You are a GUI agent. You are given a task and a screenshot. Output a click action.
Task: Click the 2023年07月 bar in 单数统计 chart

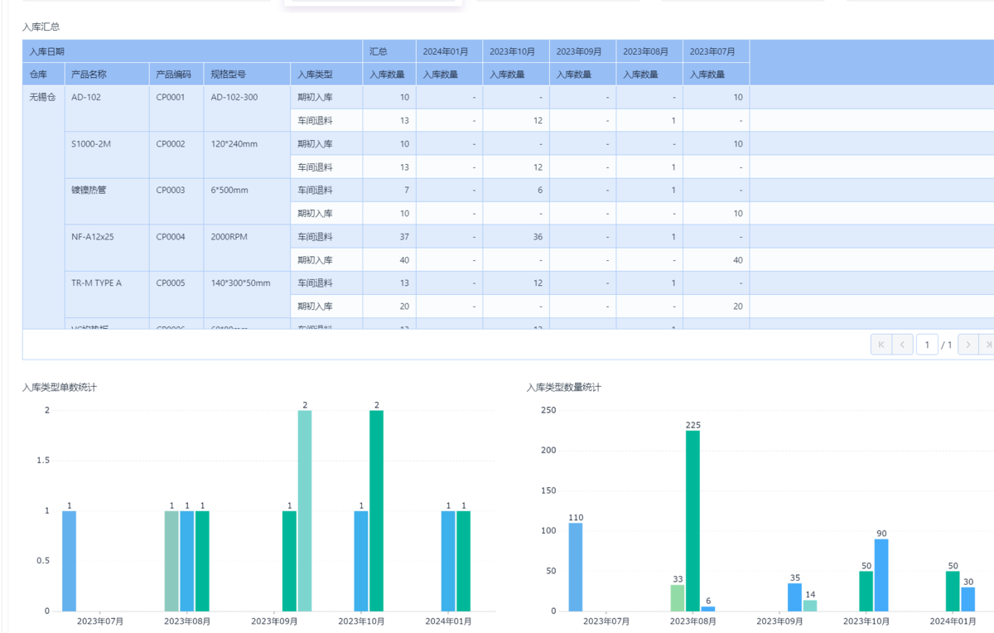pyautogui.click(x=69, y=561)
